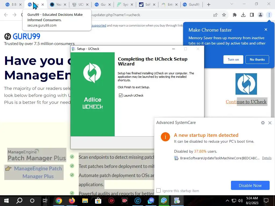Open a new Chrome tab
The height and width of the screenshot is (206, 275).
click(x=208, y=5)
